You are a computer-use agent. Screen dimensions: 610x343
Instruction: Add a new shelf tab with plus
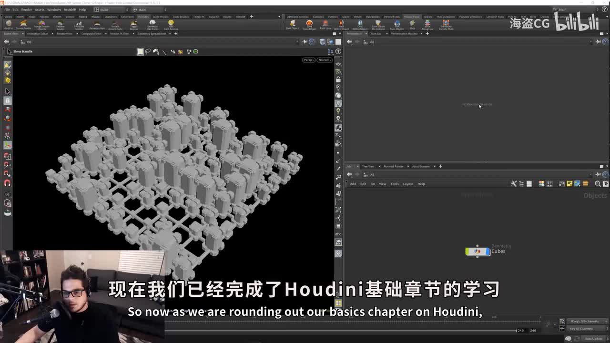coord(252,17)
